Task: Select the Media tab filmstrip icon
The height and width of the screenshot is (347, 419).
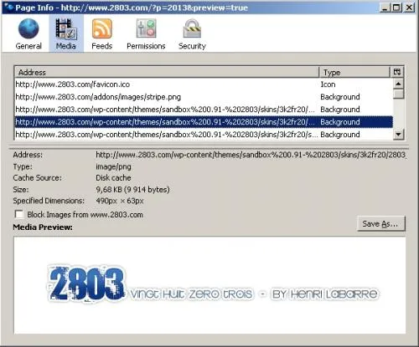Action: pyautogui.click(x=66, y=28)
